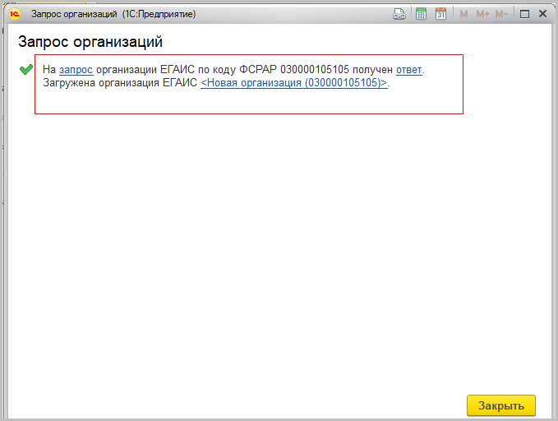558x421 pixels.
Task: Click the green checkmark status icon
Action: (x=26, y=69)
